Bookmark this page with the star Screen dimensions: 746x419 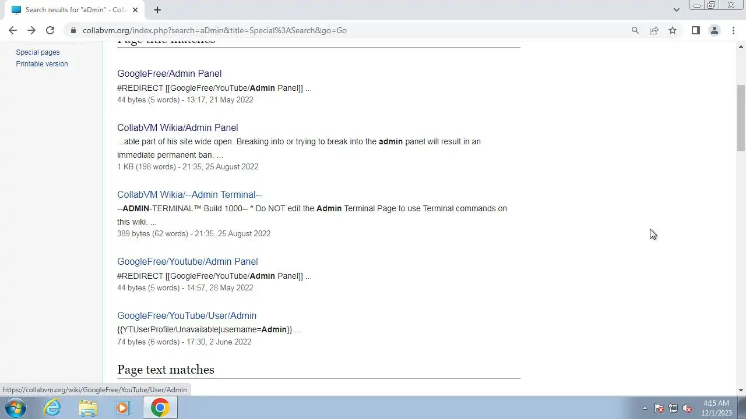pos(673,30)
